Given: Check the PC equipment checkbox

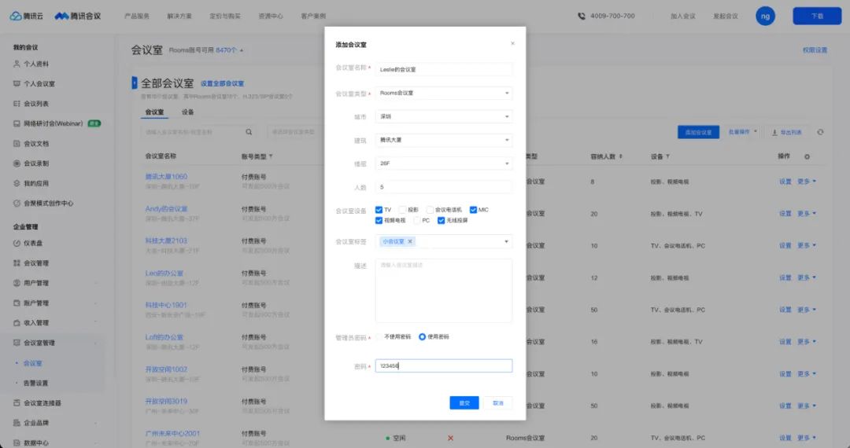Looking at the screenshot, I should click(417, 221).
